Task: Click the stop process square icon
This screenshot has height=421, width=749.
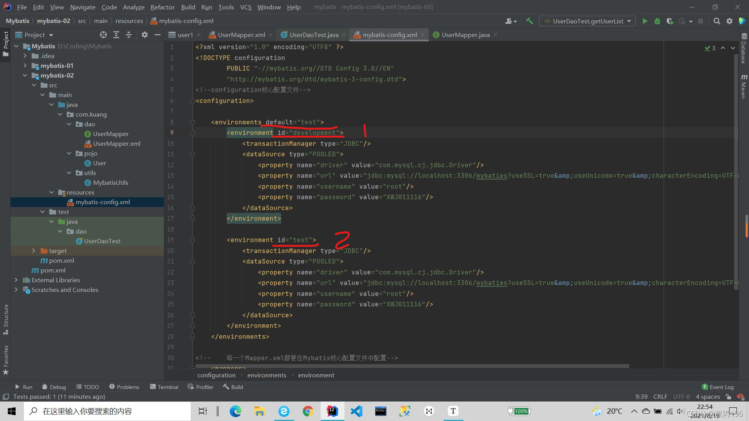Action: tap(701, 21)
